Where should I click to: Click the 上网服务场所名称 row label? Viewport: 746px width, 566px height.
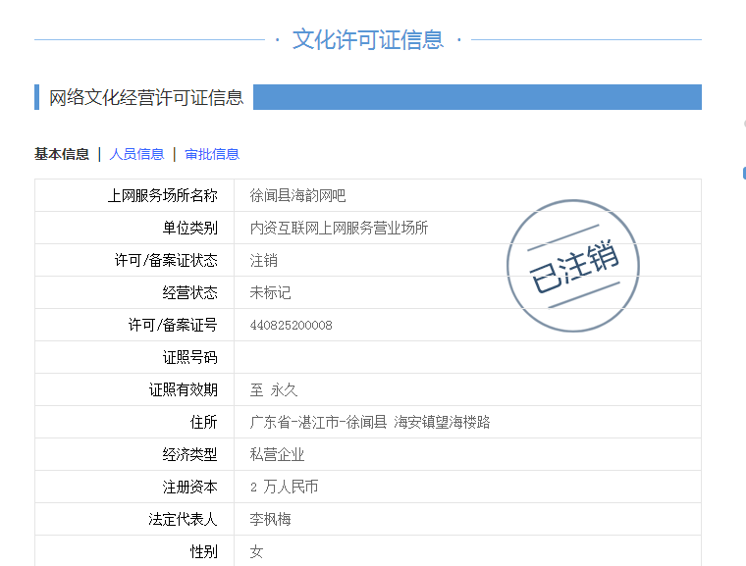point(162,196)
